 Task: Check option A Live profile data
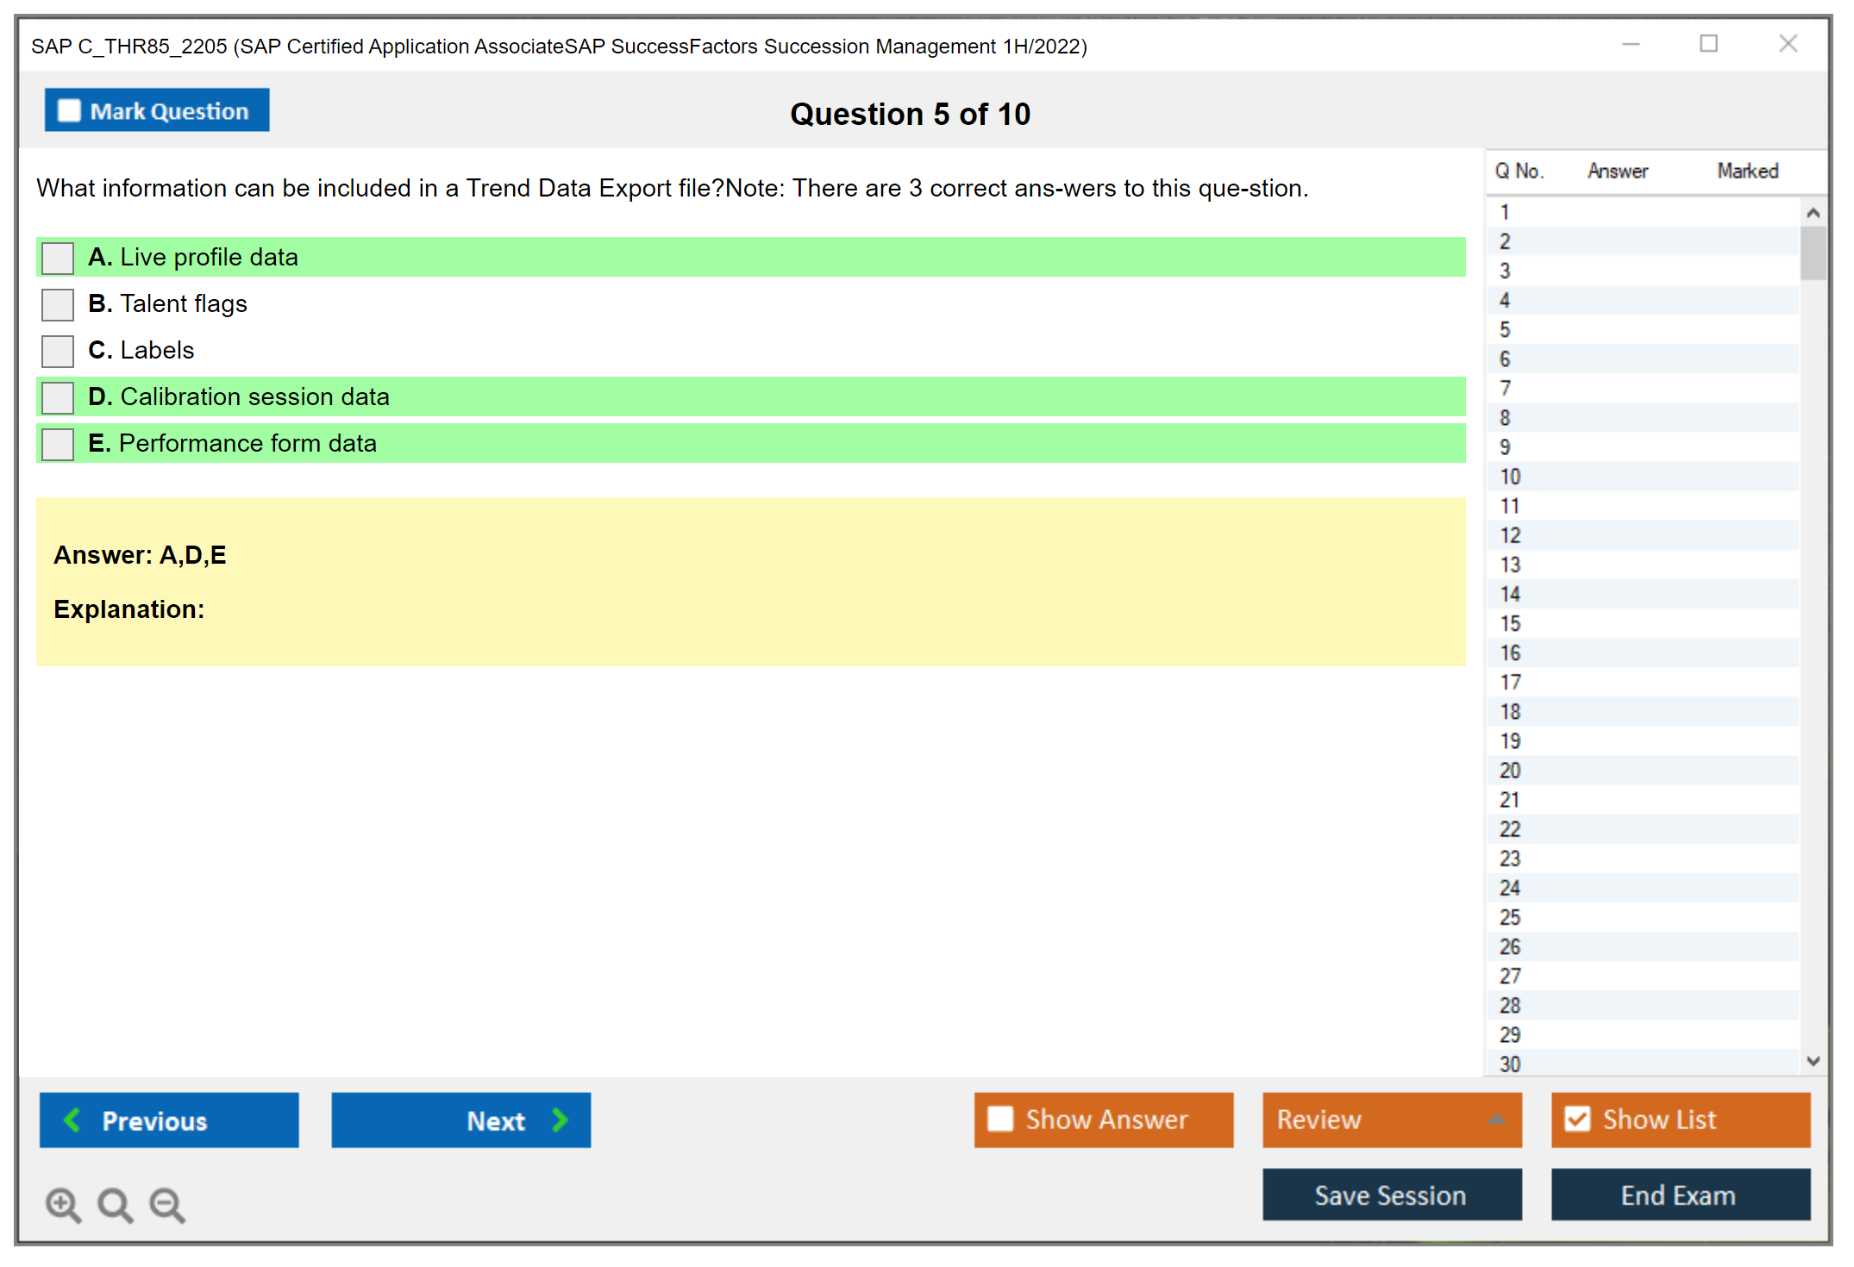(58, 258)
